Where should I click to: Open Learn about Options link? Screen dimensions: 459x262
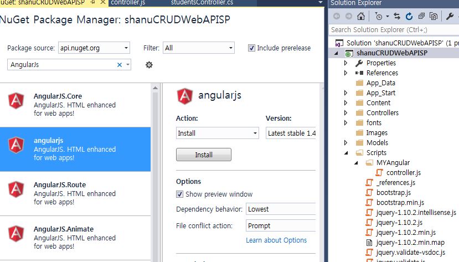pyautogui.click(x=276, y=240)
